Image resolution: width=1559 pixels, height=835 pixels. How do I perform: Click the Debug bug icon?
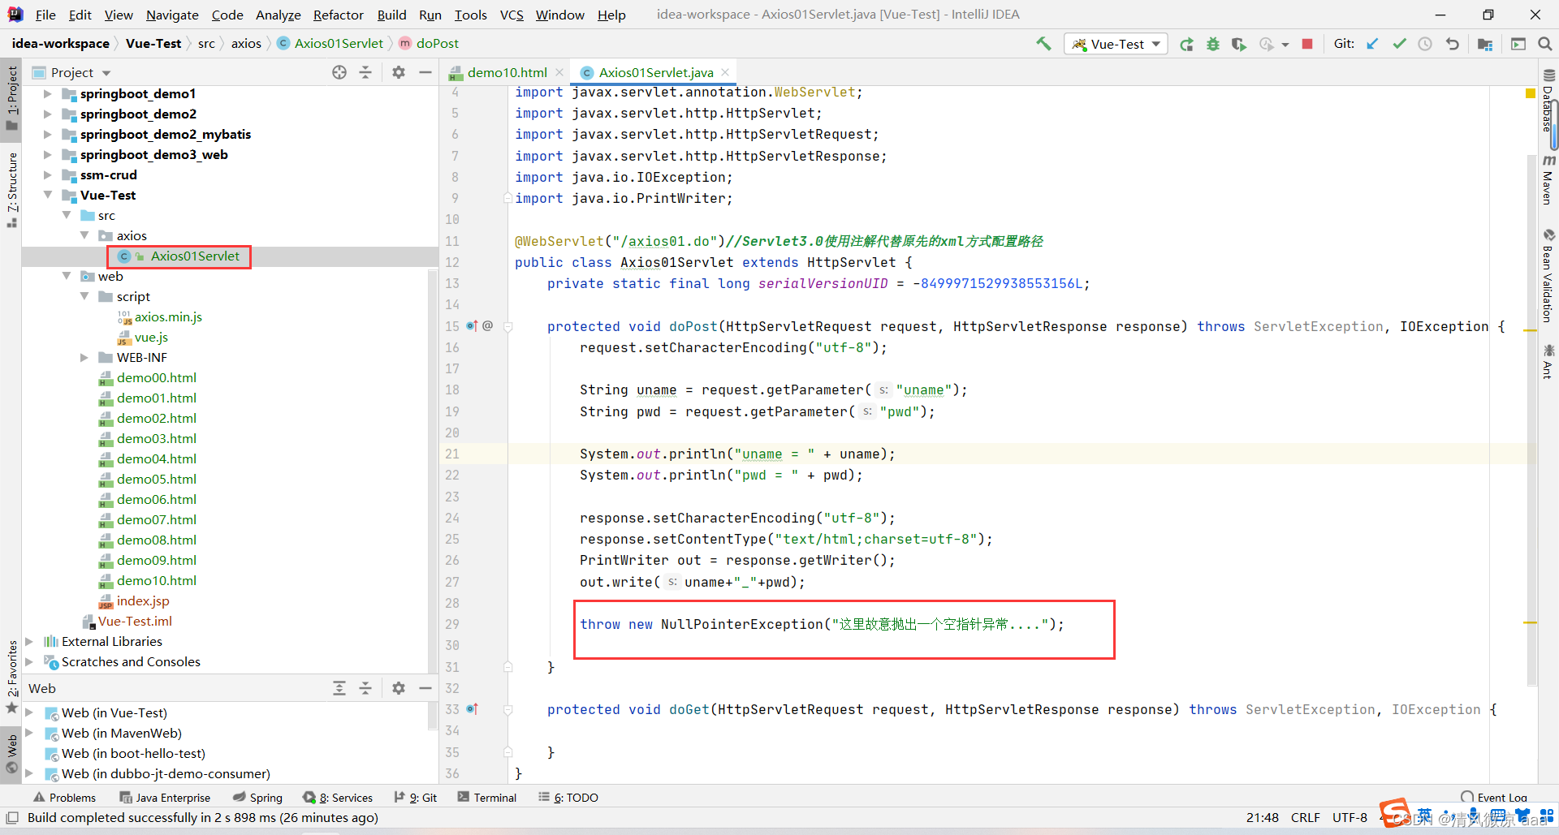[x=1212, y=44]
